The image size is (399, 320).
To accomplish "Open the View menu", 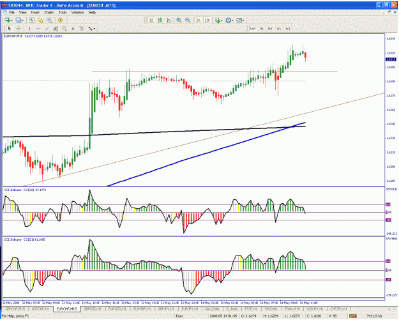I will pos(22,12).
